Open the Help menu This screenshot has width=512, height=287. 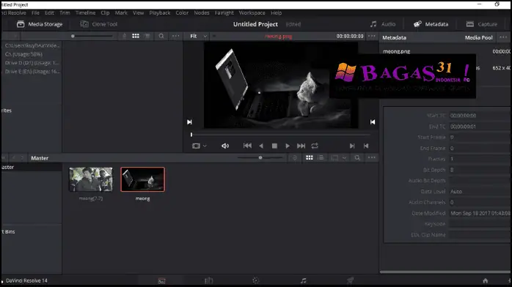[276, 12]
